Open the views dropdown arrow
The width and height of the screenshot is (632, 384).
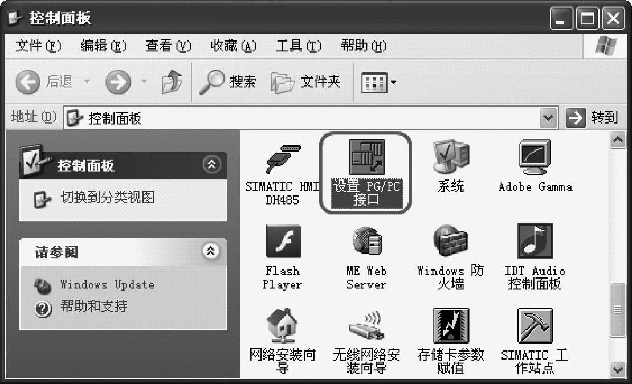pyautogui.click(x=393, y=82)
